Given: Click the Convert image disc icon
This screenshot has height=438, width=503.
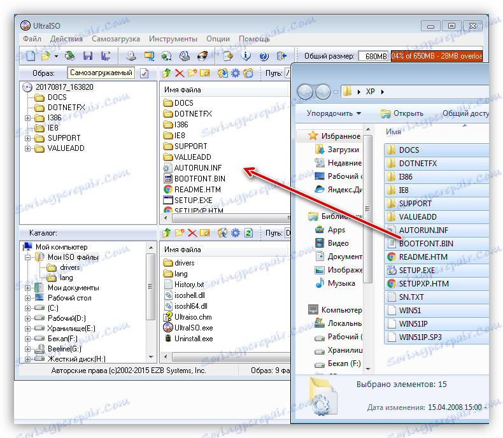Looking at the screenshot, I should click(166, 56).
